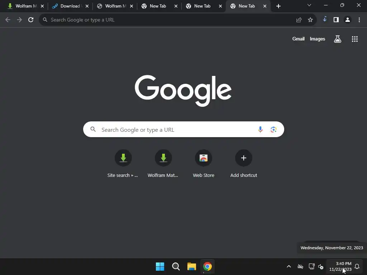This screenshot has height=275, width=367.
Task: Open the notification bell
Action: tap(357, 266)
